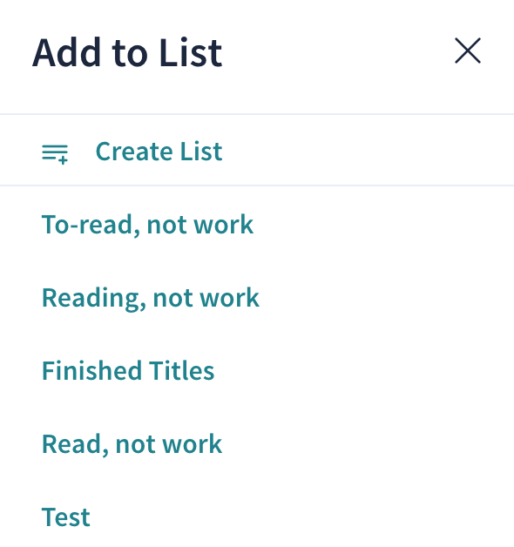The width and height of the screenshot is (514, 547).
Task: Close the Add to List dialog
Action: 468,51
